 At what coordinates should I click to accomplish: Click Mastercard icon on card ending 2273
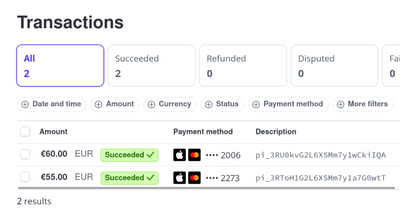pyautogui.click(x=194, y=178)
